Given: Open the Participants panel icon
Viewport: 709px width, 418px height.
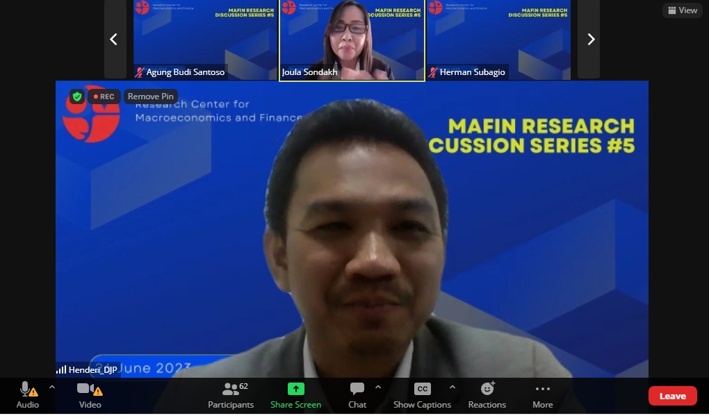Looking at the screenshot, I should coord(230,389).
